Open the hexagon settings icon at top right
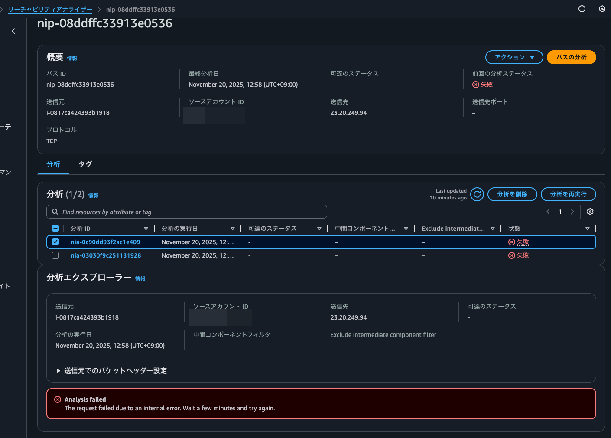 (602, 9)
